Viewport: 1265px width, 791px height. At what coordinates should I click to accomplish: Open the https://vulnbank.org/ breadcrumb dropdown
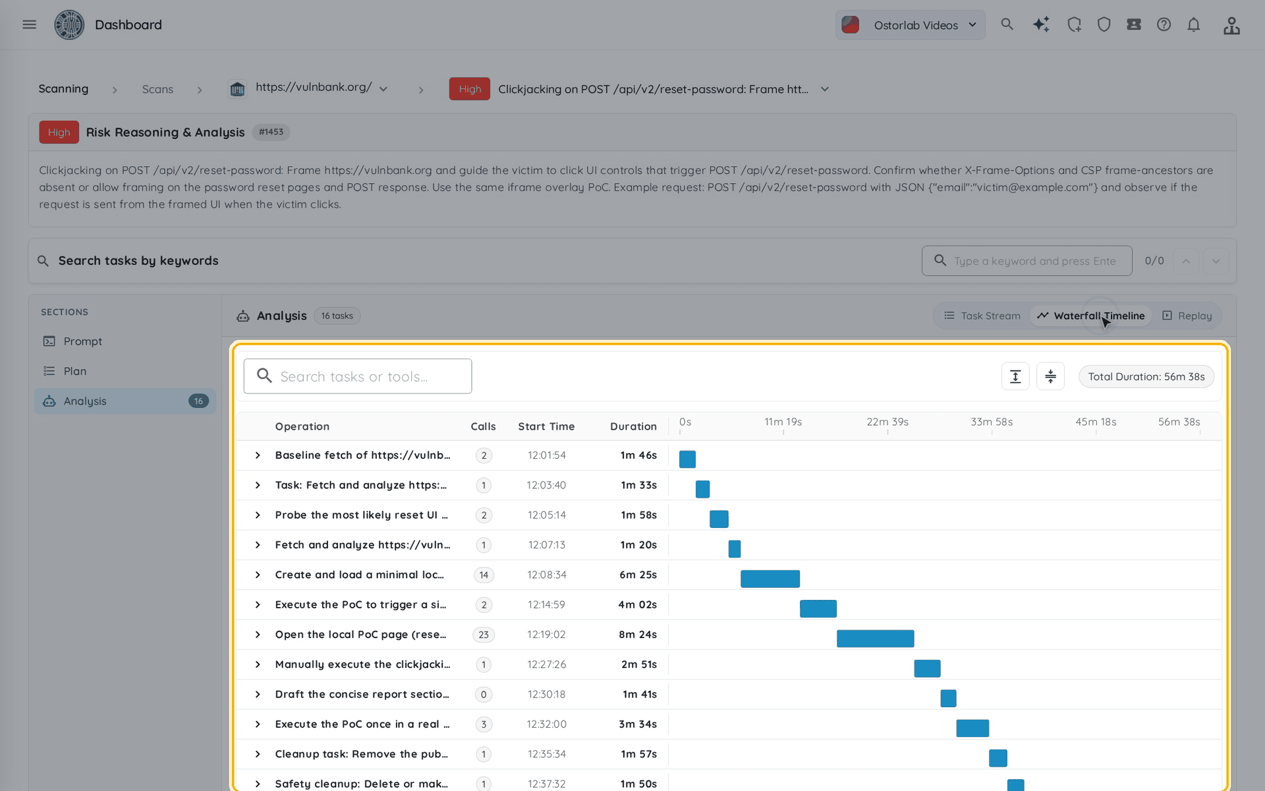(x=383, y=89)
